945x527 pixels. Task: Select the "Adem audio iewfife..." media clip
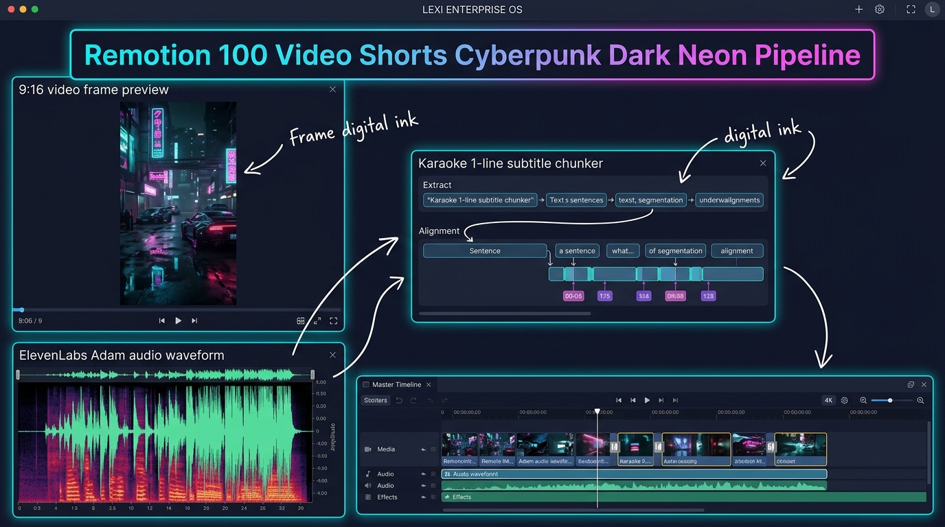tap(545, 449)
